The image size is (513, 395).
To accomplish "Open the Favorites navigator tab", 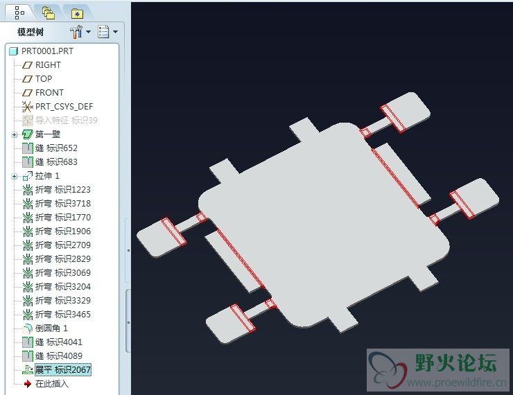I will (x=77, y=13).
